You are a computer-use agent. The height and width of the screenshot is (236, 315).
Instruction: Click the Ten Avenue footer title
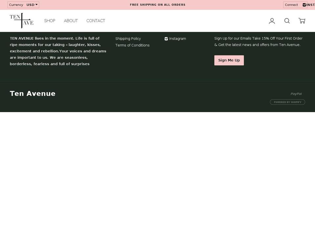(x=32, y=93)
